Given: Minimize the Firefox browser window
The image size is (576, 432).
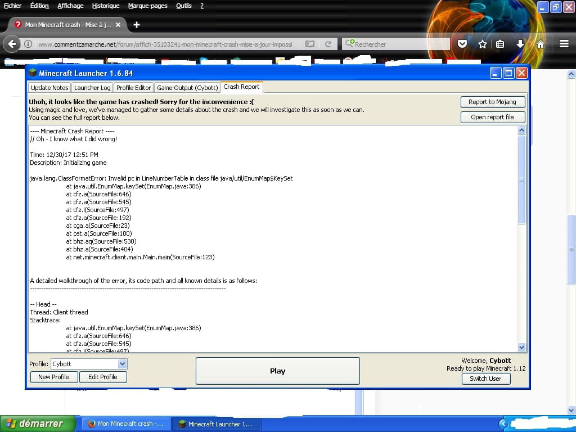Looking at the screenshot, I should [x=543, y=7].
